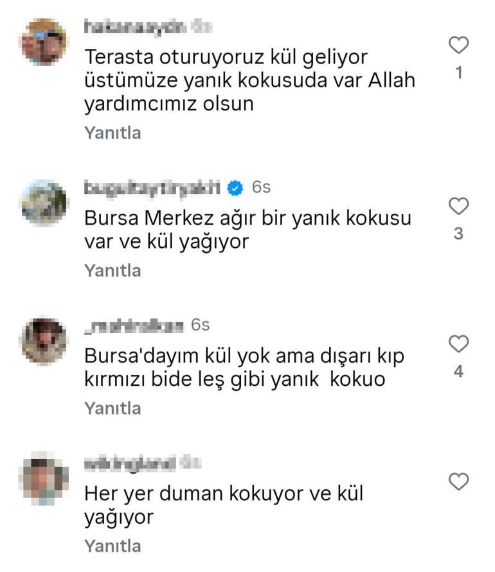Like the "Terasta oturuyoruz" comment with heart
Viewport: 495px width, 572px height.
coord(458,45)
